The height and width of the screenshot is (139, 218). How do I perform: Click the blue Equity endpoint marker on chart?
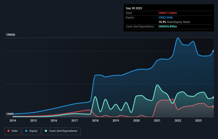(x=213, y=51)
